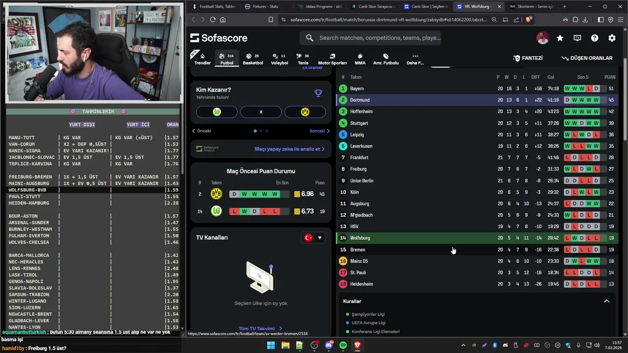Click the St. Pauli standings row

[x=477, y=273]
